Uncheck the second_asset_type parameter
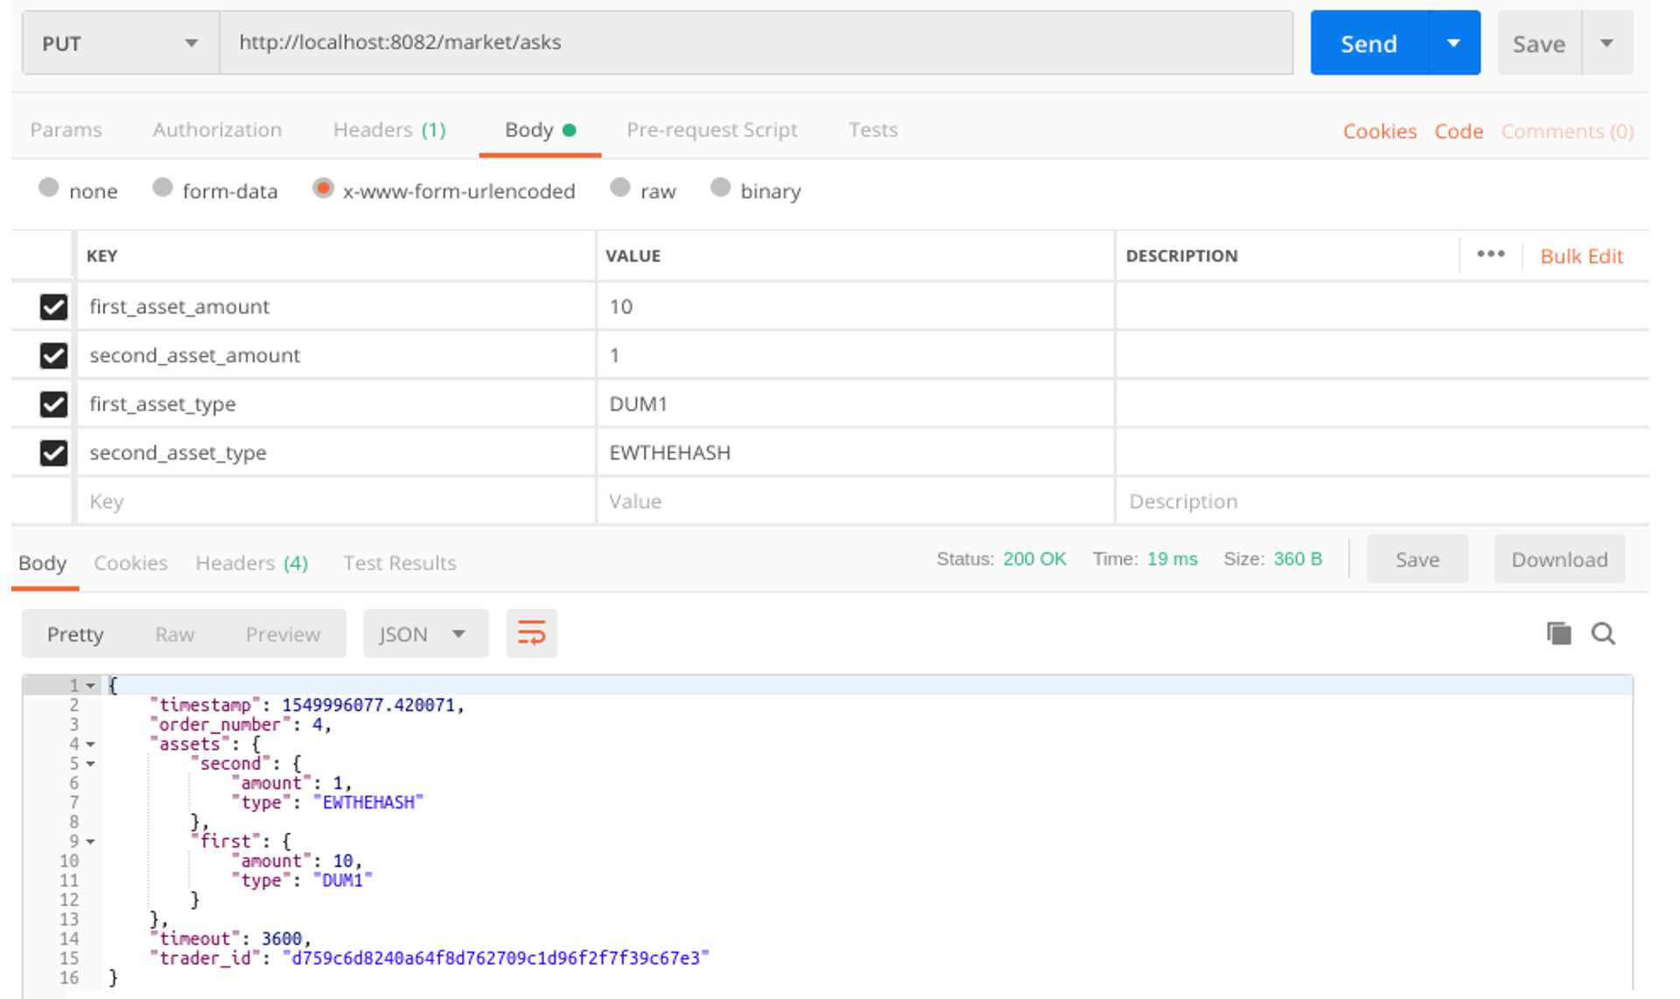1680x999 pixels. point(53,453)
